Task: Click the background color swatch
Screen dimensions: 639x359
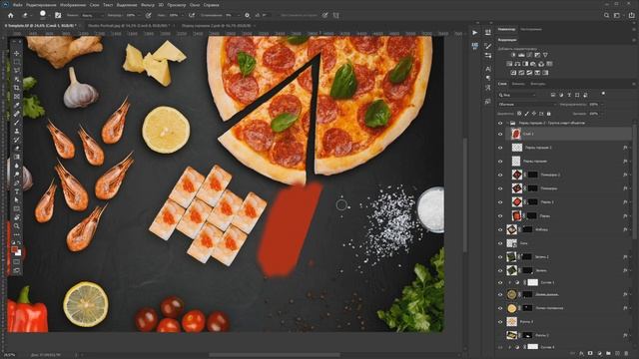Action: coord(18,253)
